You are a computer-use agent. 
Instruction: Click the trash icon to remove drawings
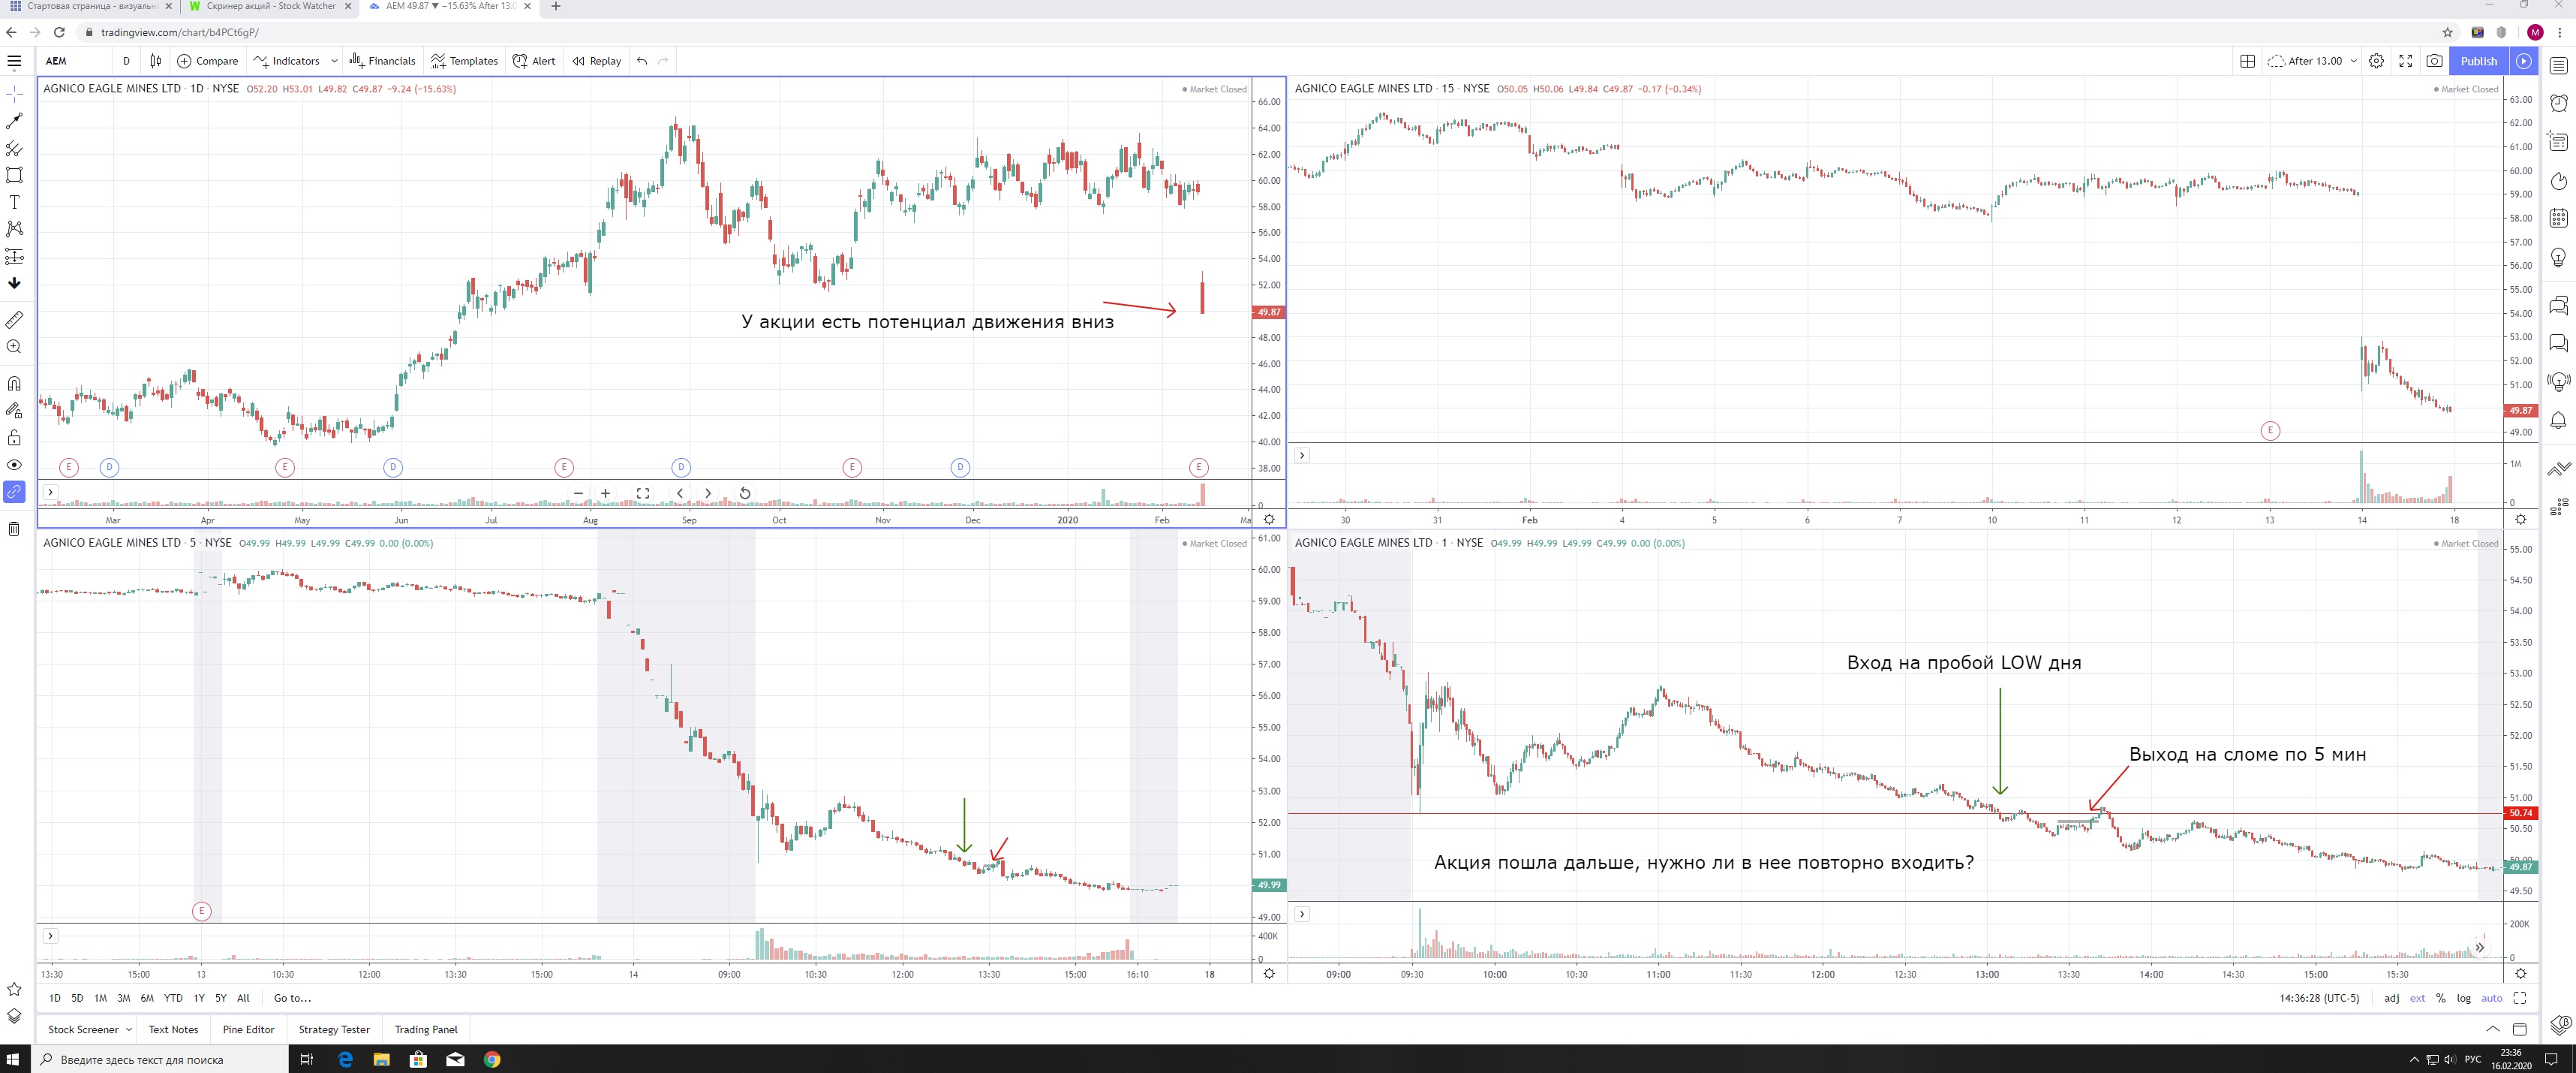click(14, 529)
